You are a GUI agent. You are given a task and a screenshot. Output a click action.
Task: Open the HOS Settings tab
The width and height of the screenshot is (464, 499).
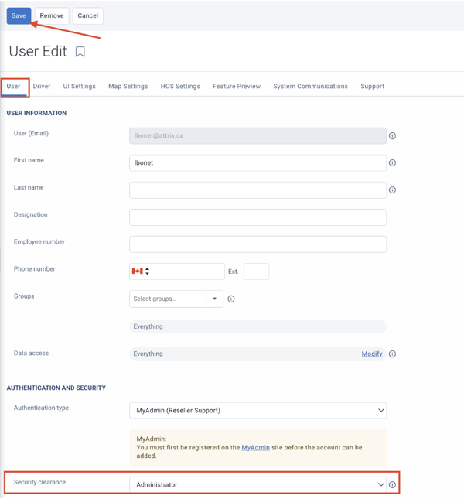[180, 86]
